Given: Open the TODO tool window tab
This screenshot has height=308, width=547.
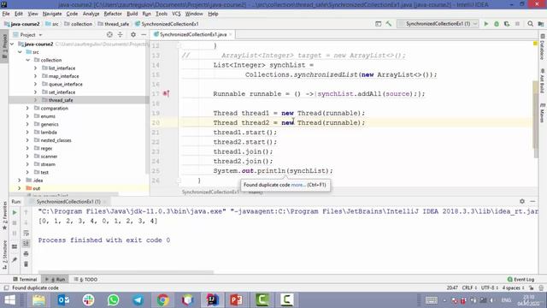Looking at the screenshot, I should point(85,280).
